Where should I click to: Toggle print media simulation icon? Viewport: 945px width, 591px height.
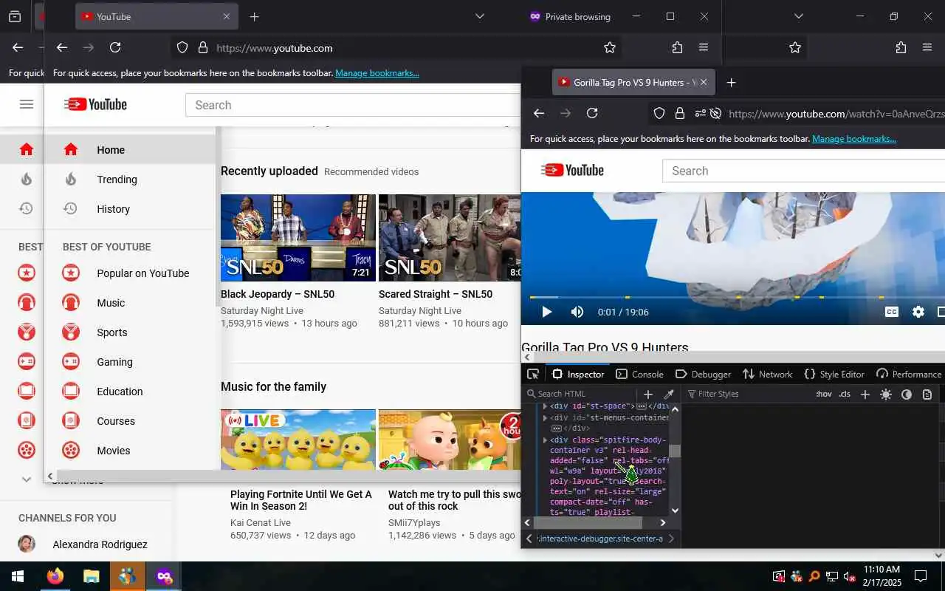click(927, 394)
